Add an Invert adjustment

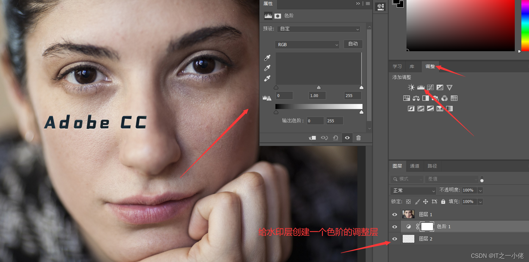point(411,109)
